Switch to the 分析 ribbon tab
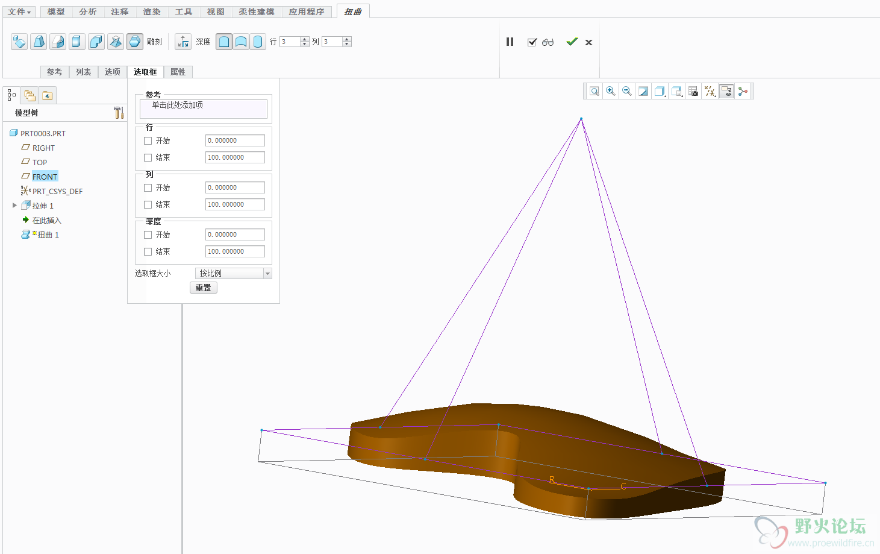The height and width of the screenshot is (554, 880). pyautogui.click(x=88, y=11)
